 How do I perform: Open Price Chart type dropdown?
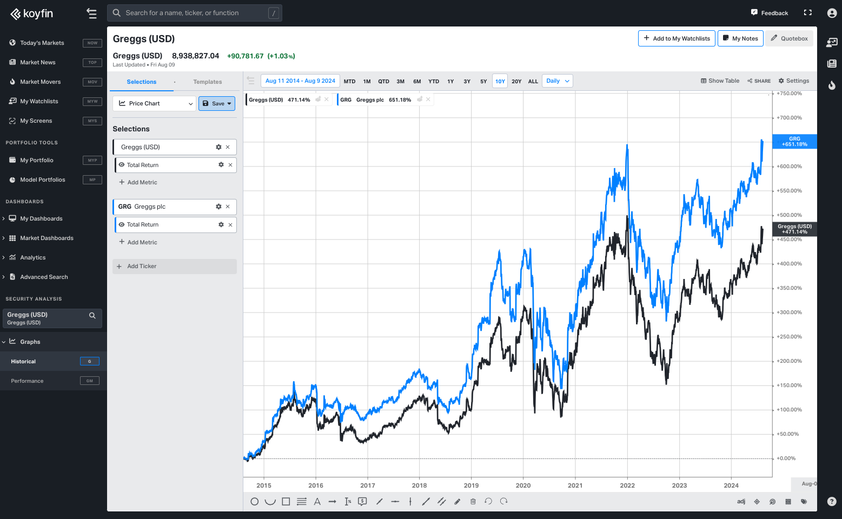(154, 103)
